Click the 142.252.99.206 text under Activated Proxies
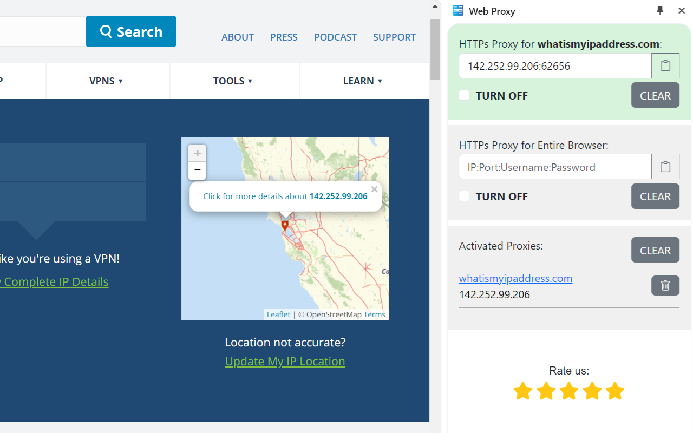 coord(494,295)
